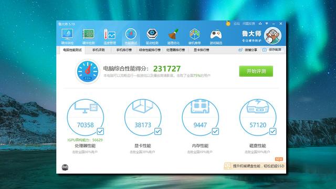Uncheck the 显卡性能 score checkbox

pyautogui.click(x=158, y=131)
